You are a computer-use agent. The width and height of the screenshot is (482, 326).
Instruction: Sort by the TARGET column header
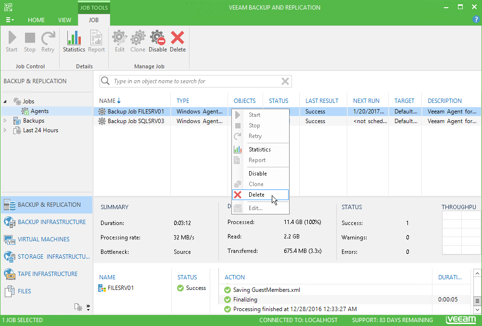(404, 101)
